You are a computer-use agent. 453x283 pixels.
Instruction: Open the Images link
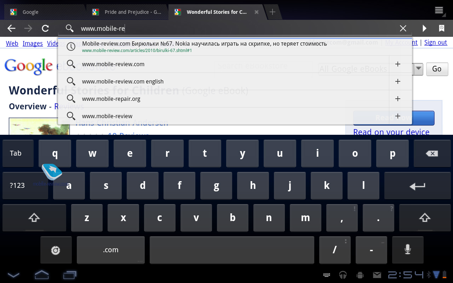click(33, 43)
